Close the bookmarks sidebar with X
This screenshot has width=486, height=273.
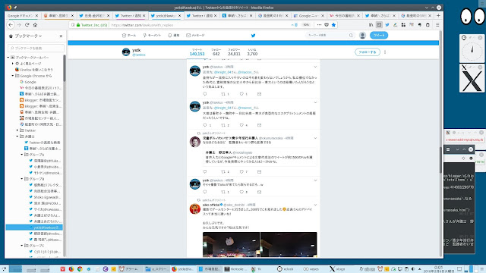pyautogui.click(x=61, y=36)
